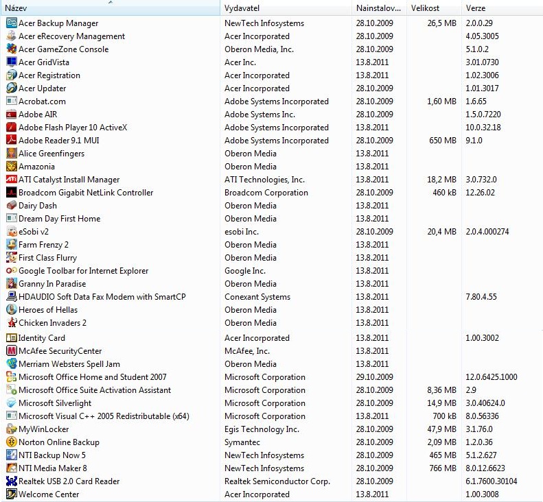Click the 766 MB size value

[443, 468]
